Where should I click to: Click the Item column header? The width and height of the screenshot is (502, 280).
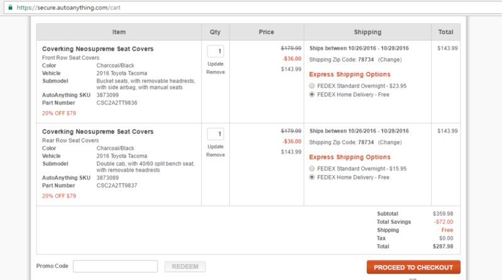click(x=119, y=32)
